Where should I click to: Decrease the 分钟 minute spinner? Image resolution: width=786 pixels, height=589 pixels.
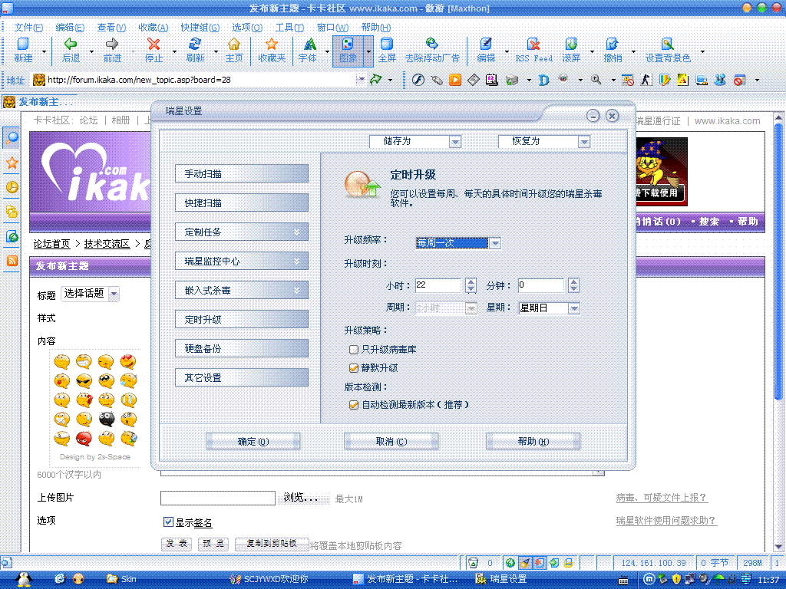574,289
